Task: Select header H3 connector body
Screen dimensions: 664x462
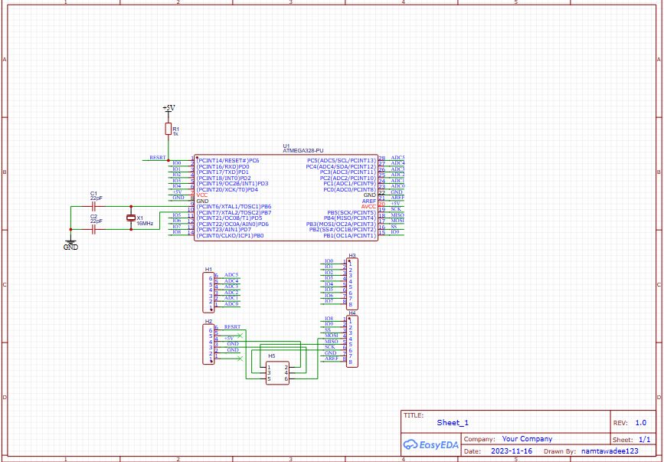Action: (352, 283)
